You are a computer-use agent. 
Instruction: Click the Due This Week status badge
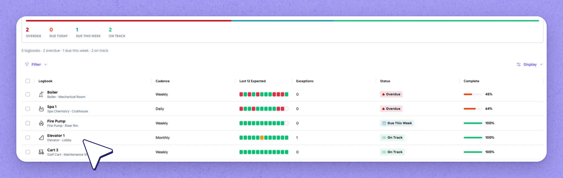coord(397,123)
